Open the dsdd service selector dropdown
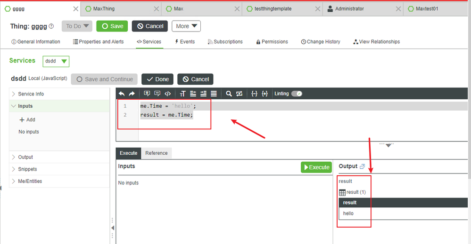This screenshot has width=471, height=244. pos(56,61)
